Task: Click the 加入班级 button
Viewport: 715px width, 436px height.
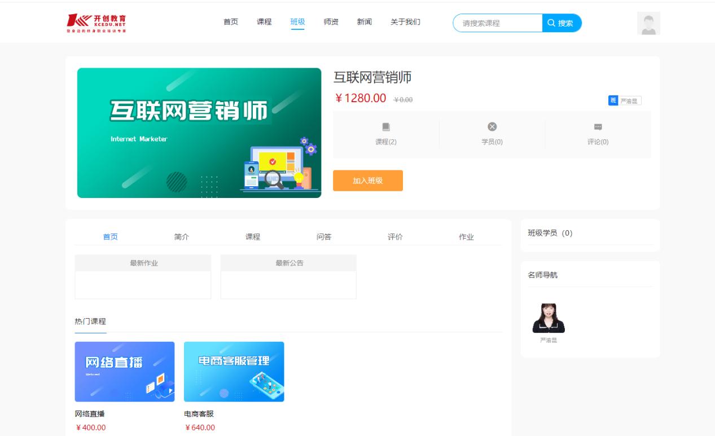Action: point(368,180)
